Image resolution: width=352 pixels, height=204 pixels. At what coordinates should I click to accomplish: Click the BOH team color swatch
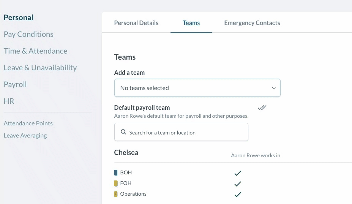click(x=116, y=173)
